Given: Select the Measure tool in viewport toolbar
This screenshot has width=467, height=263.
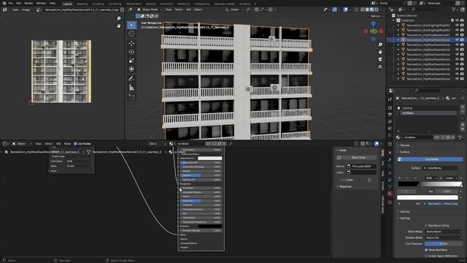Looking at the screenshot, I should pos(131,88).
